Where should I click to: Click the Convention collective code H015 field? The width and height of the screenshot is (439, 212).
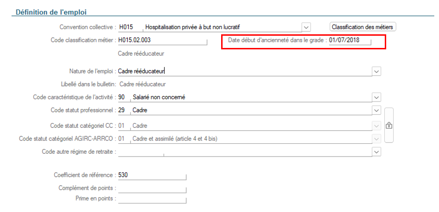[131, 27]
